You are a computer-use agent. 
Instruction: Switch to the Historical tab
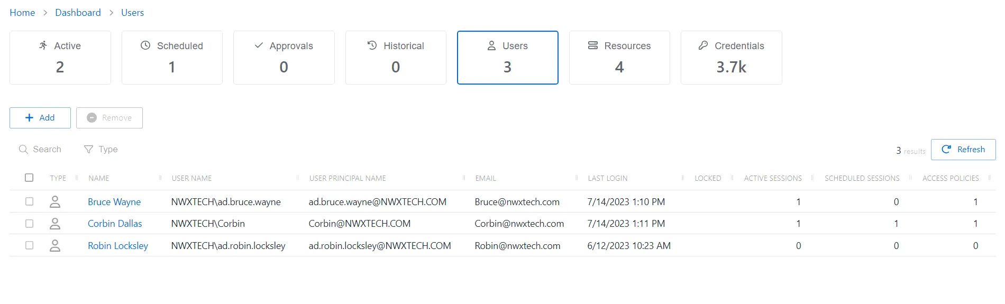coord(396,58)
